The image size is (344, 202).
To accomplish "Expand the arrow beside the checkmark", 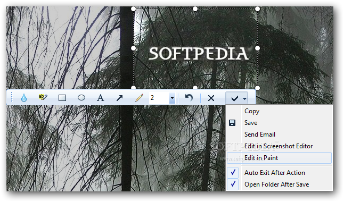I will coord(245,98).
